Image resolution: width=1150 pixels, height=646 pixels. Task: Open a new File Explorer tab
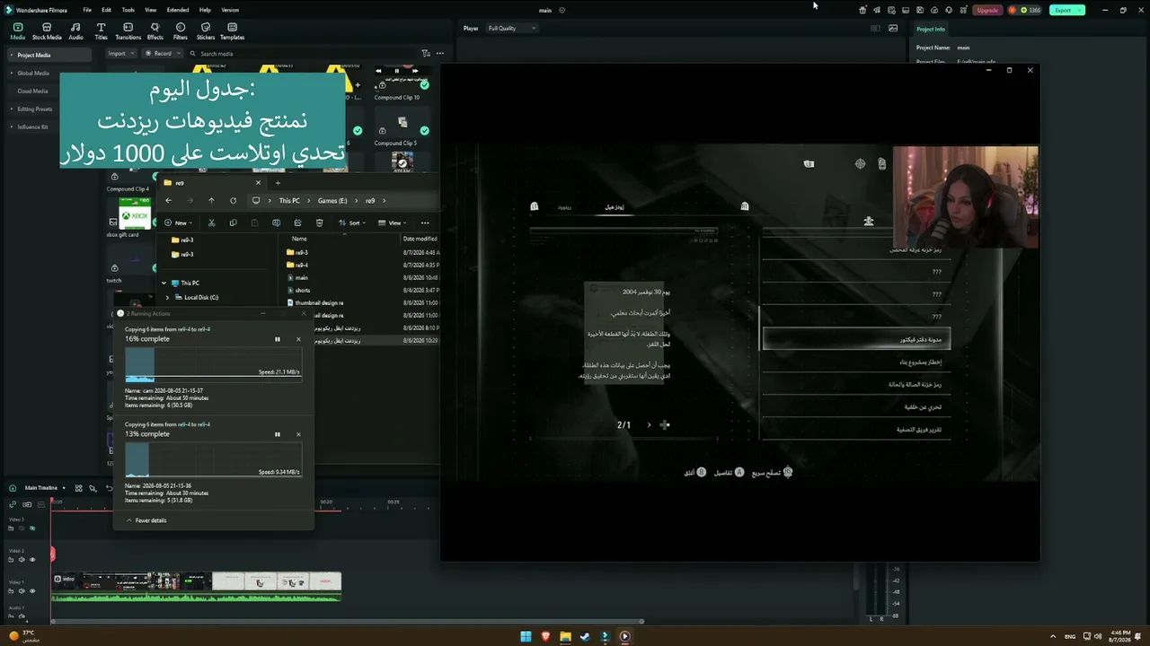pyautogui.click(x=278, y=183)
